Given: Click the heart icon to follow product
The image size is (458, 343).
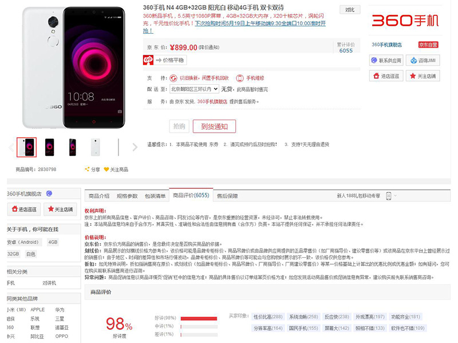Looking at the screenshot, I should 106,169.
